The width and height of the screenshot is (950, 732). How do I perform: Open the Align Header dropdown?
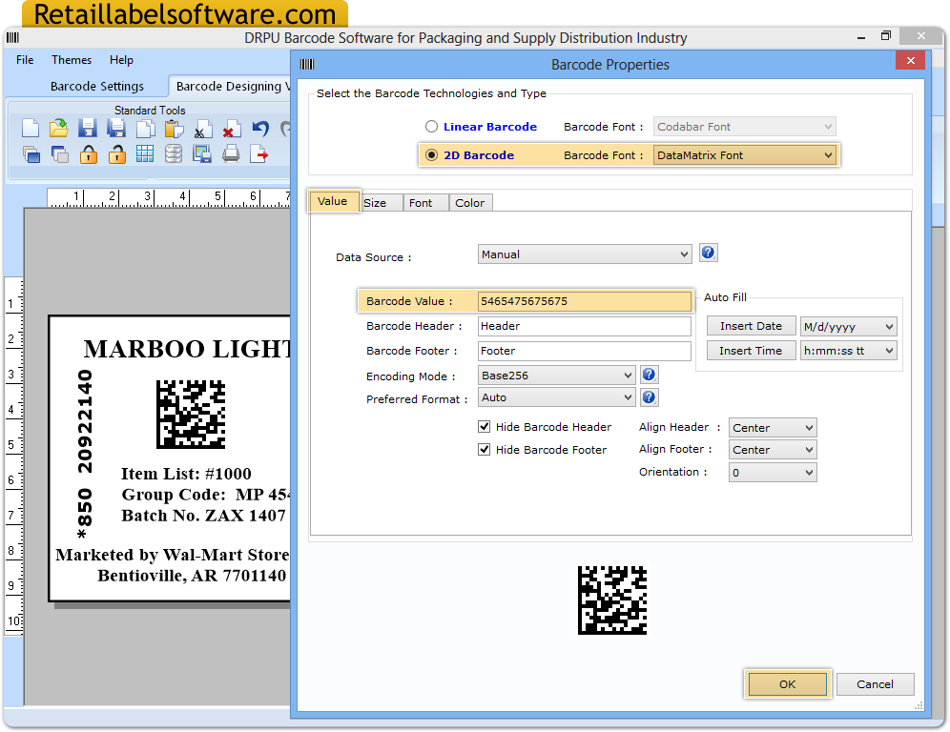(773, 427)
